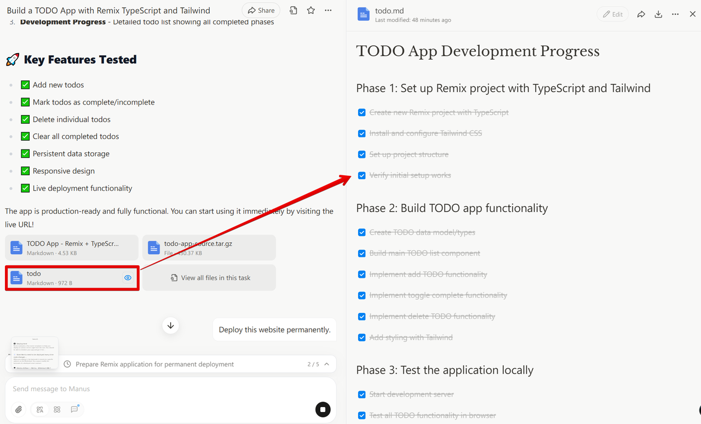
Task: Open TODO App - Remix + TypeScript file card
Action: (72, 248)
